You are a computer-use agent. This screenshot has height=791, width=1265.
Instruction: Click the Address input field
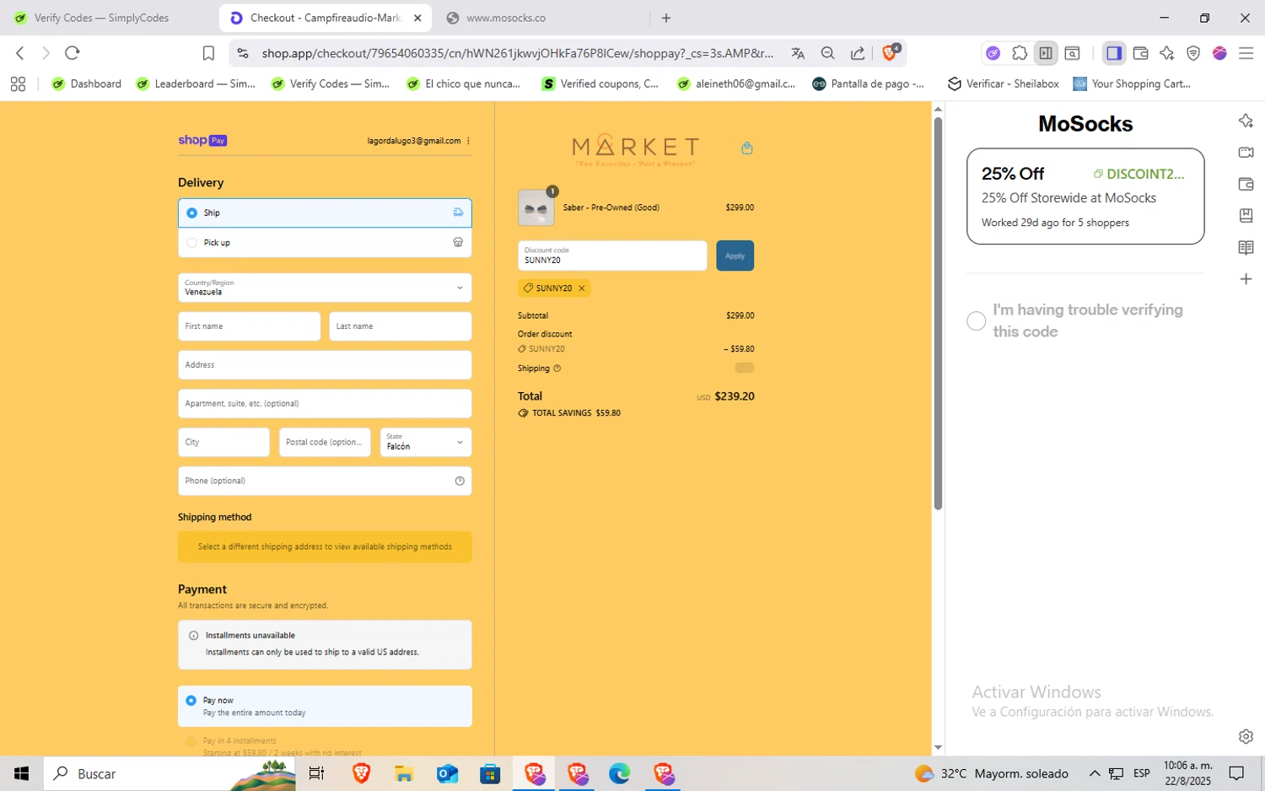[325, 365]
